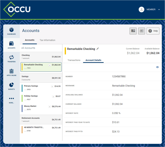Click the interest rate value 0.050 %
The width and height of the screenshot is (165, 147).
point(116,113)
